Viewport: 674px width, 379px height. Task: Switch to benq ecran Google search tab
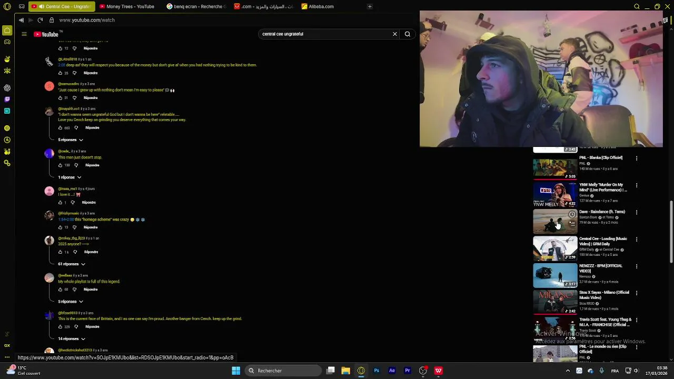[196, 6]
